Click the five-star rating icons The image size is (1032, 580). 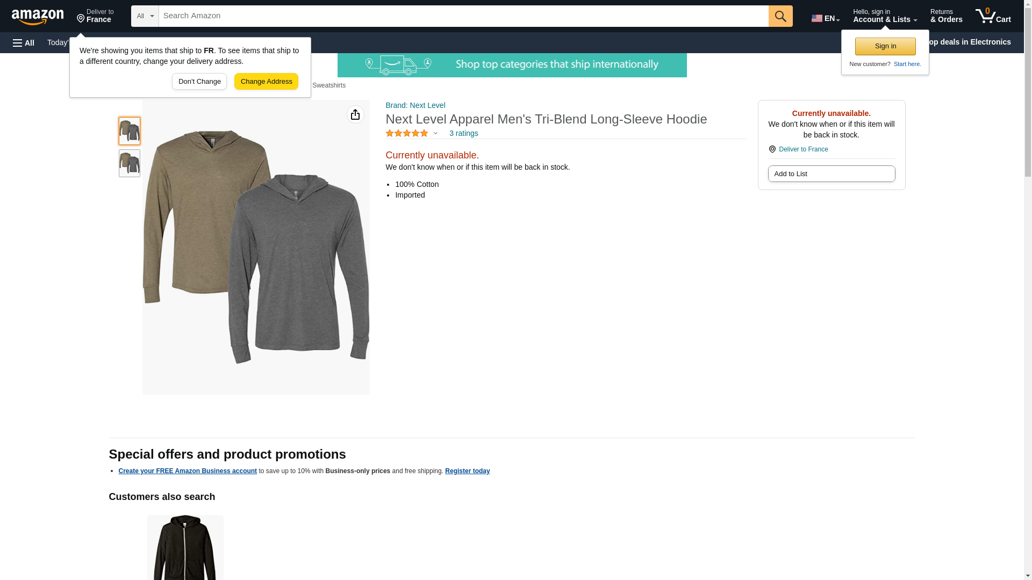[406, 133]
